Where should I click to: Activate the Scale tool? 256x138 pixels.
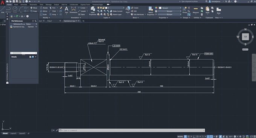43,14
